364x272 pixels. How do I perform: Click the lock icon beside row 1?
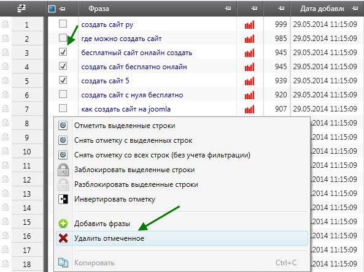[x=5, y=24]
